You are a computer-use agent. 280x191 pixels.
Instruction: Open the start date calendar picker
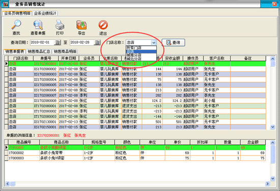(58, 42)
